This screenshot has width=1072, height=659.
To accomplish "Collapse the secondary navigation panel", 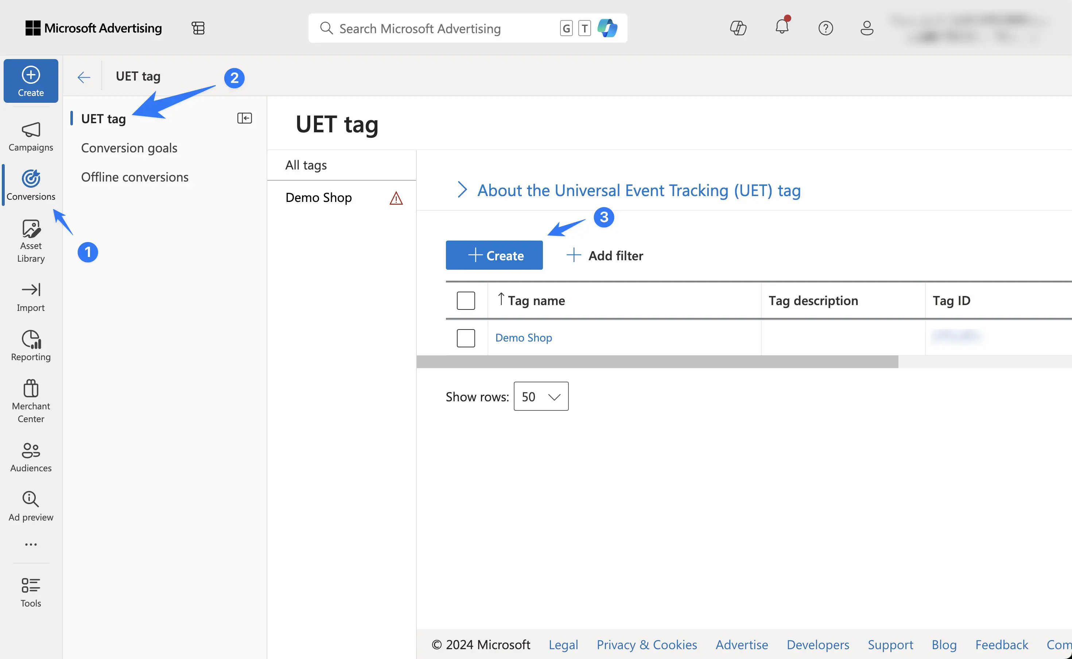I will (245, 118).
